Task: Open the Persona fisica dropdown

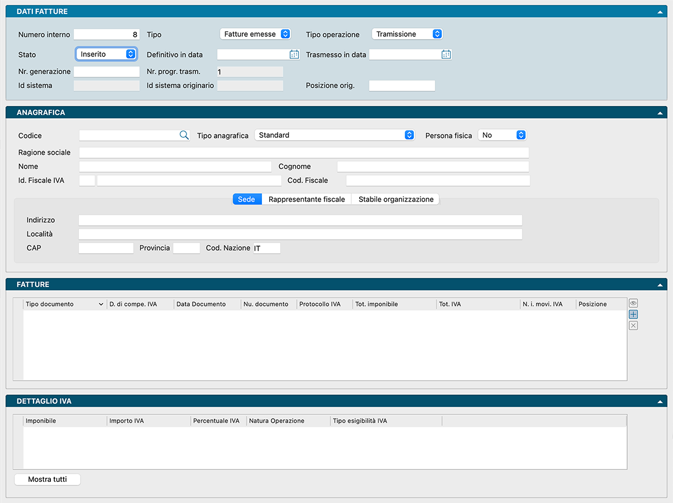Action: pyautogui.click(x=502, y=135)
